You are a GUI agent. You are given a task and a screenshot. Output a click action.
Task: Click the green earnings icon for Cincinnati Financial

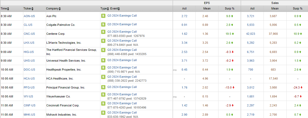(103, 104)
